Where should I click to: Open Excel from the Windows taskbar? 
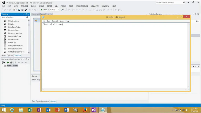click(x=30, y=110)
